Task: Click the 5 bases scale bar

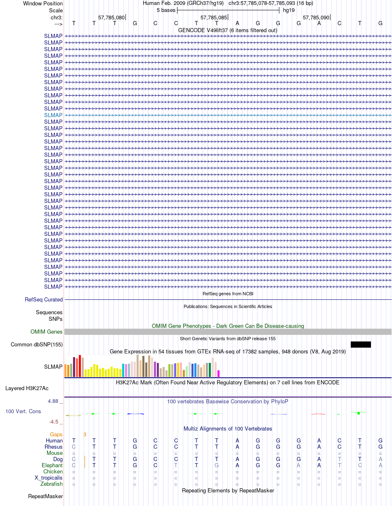Action: point(228,10)
